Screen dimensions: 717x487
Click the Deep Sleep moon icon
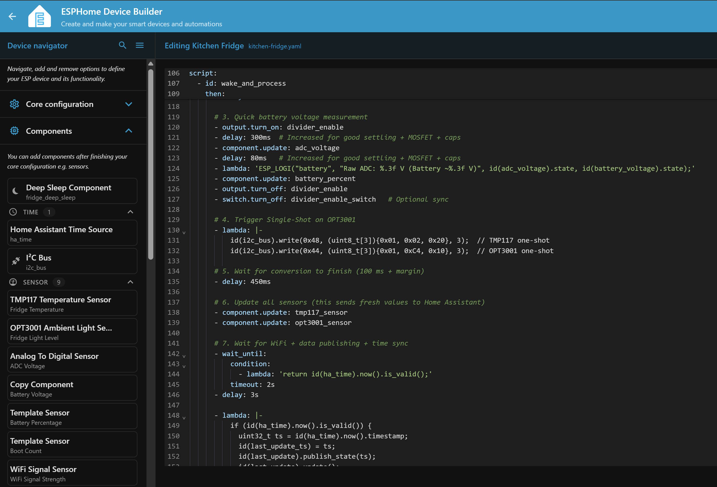click(16, 191)
